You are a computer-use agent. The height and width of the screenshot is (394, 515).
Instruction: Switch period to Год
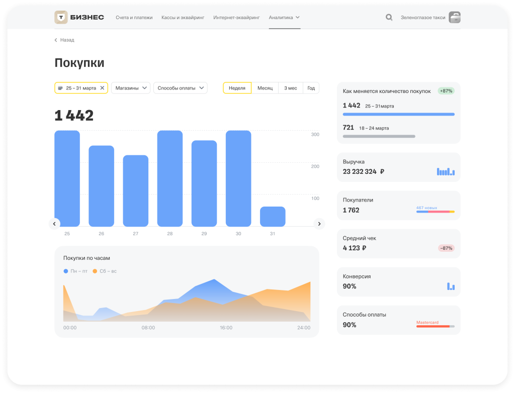[311, 88]
